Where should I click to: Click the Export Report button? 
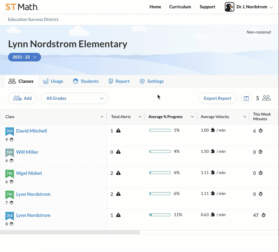(x=218, y=98)
